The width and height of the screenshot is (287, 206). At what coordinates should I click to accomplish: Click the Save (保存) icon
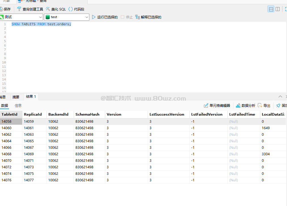tap(1, 9)
